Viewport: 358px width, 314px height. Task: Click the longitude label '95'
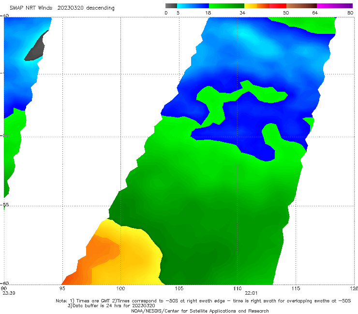tap(62, 288)
